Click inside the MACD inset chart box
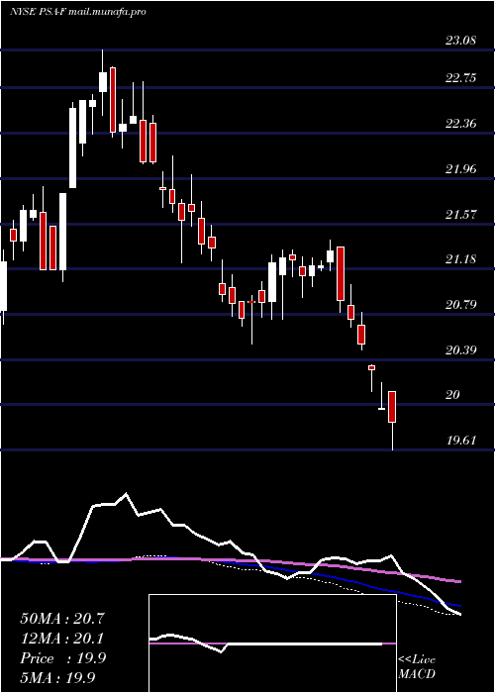 point(272,643)
